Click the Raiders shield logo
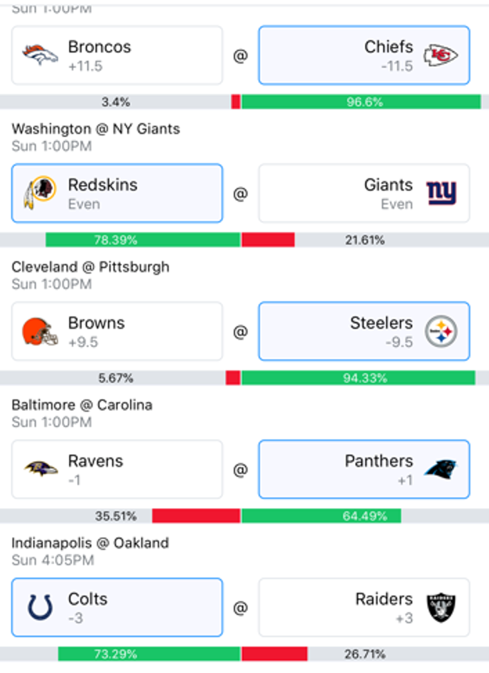 441,607
